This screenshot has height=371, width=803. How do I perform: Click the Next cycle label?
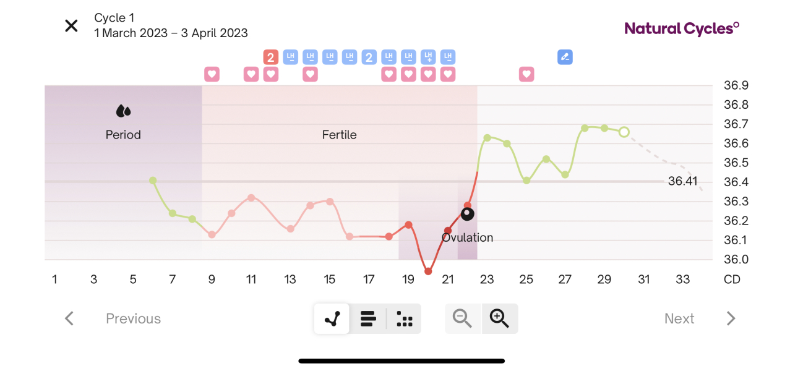click(679, 318)
